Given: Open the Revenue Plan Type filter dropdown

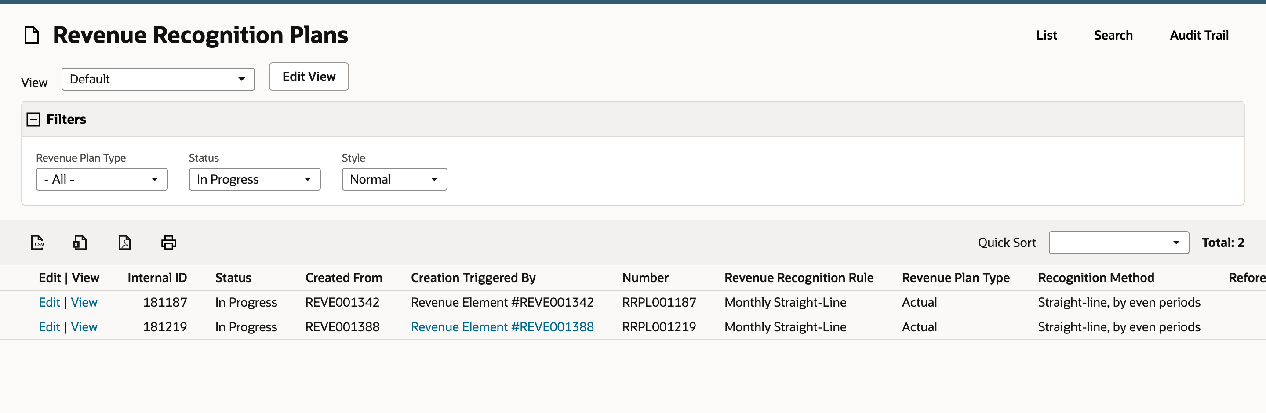Looking at the screenshot, I should click(x=102, y=179).
